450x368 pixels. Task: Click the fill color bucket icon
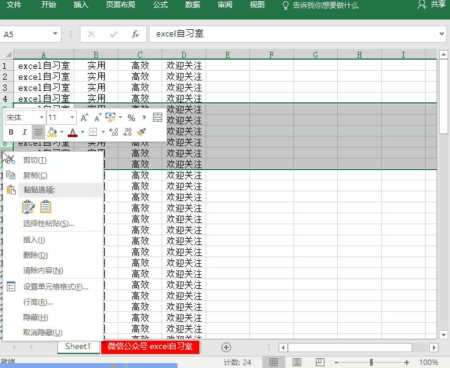[52, 132]
